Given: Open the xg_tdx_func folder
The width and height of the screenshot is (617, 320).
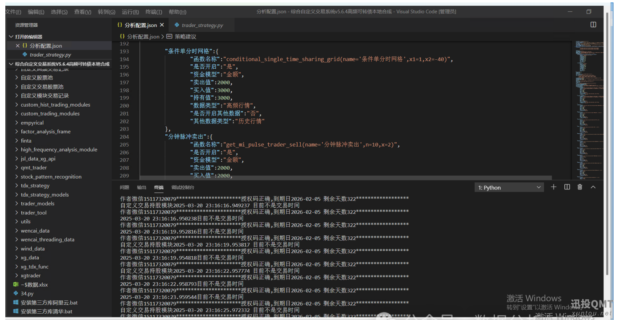Looking at the screenshot, I should (x=35, y=267).
